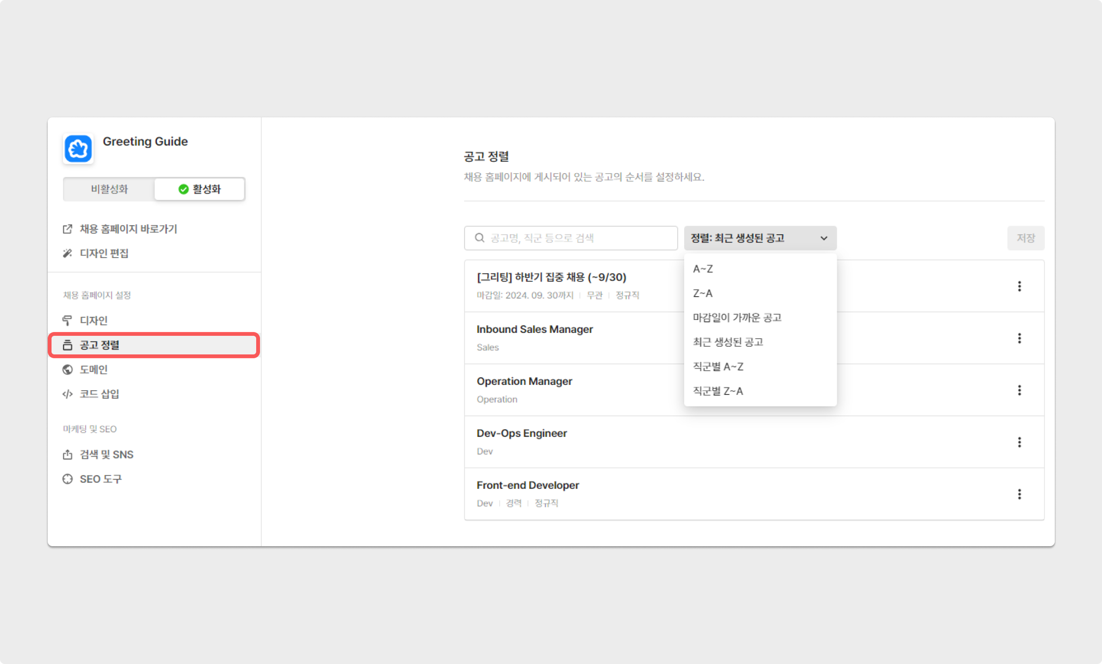
Task: Select A~Z sort option
Action: pos(703,269)
